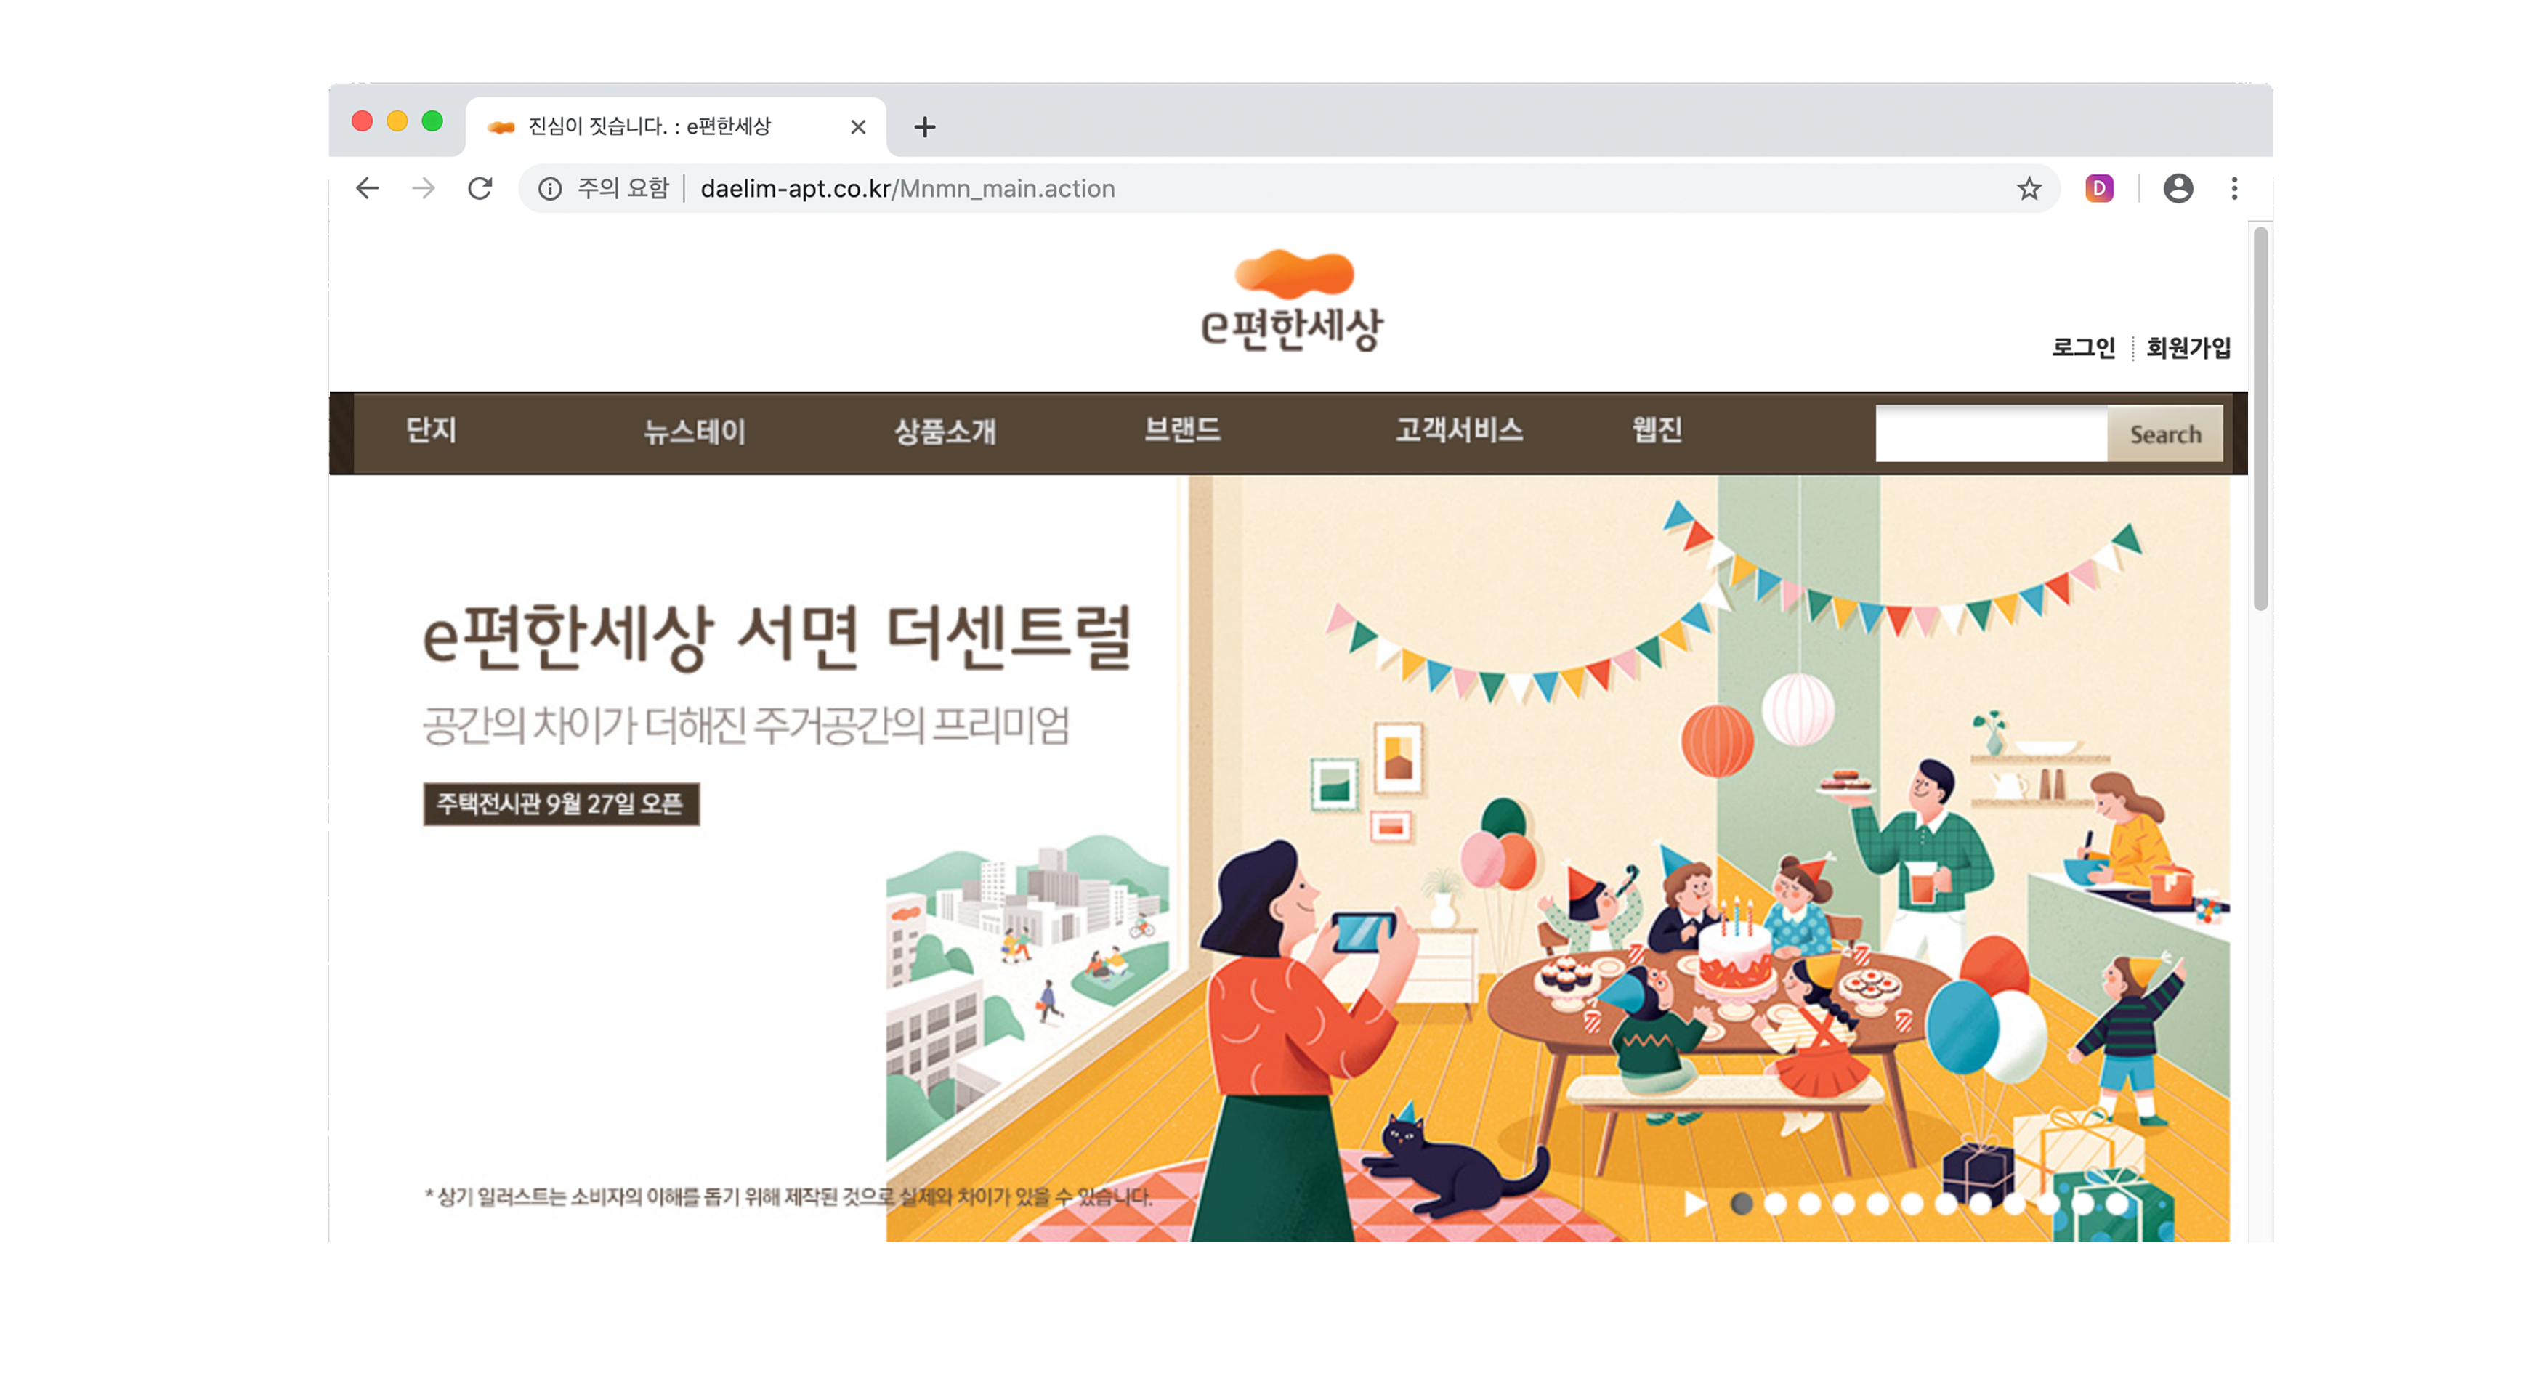Viewport: 2543px width, 1373px height.
Task: Open the 단지 navigation menu
Action: 432,430
